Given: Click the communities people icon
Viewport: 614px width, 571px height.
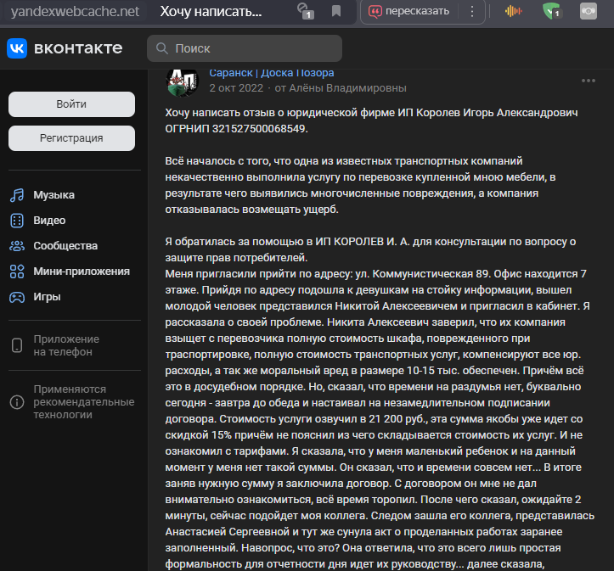Looking at the screenshot, I should 17,246.
